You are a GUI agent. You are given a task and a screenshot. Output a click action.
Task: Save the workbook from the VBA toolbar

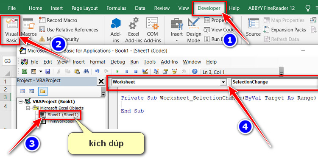pyautogui.click(x=47, y=71)
